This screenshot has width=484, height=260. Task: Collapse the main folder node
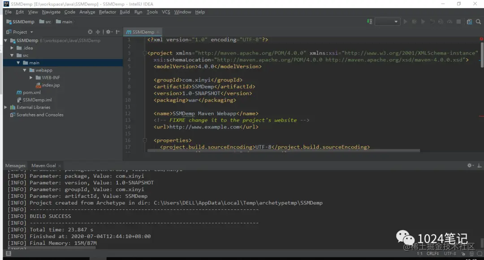click(x=18, y=63)
